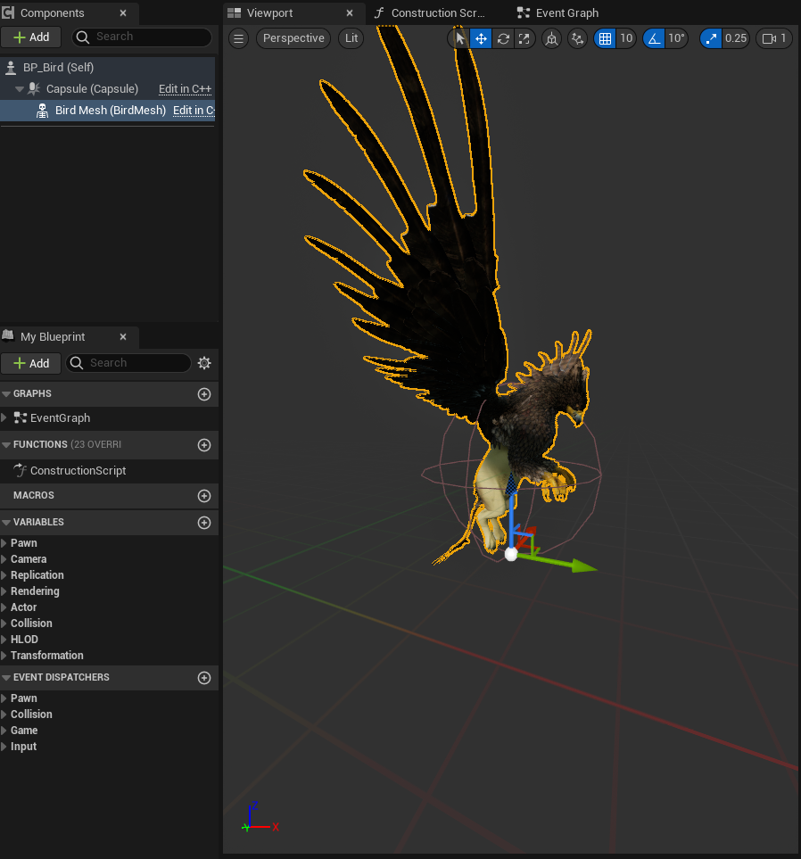Open the viewport options hamburger menu
This screenshot has width=801, height=859.
[238, 38]
